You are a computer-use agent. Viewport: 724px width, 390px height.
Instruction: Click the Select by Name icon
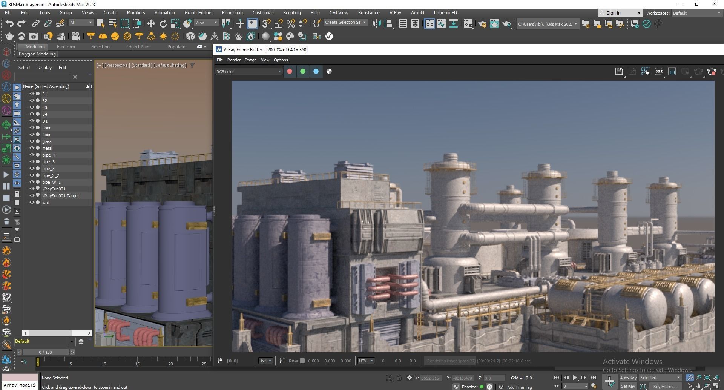pos(112,24)
